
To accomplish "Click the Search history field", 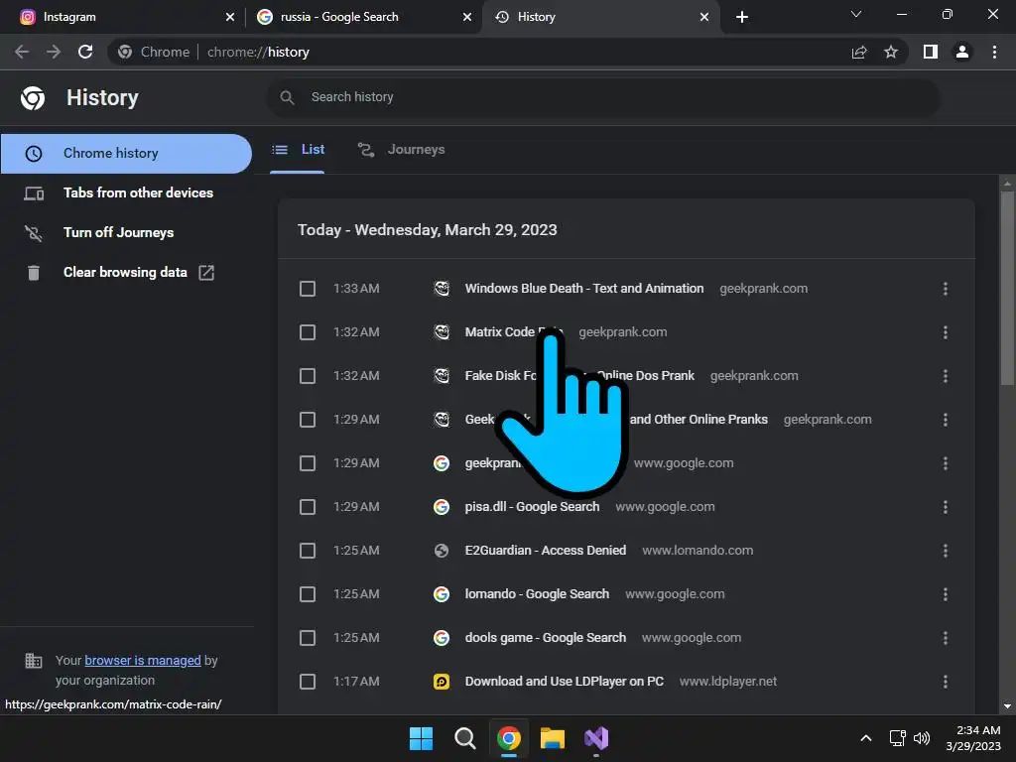I will point(602,97).
